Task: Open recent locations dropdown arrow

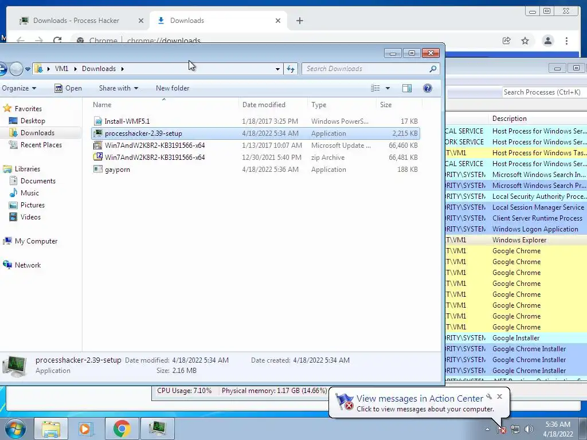Action: point(28,69)
